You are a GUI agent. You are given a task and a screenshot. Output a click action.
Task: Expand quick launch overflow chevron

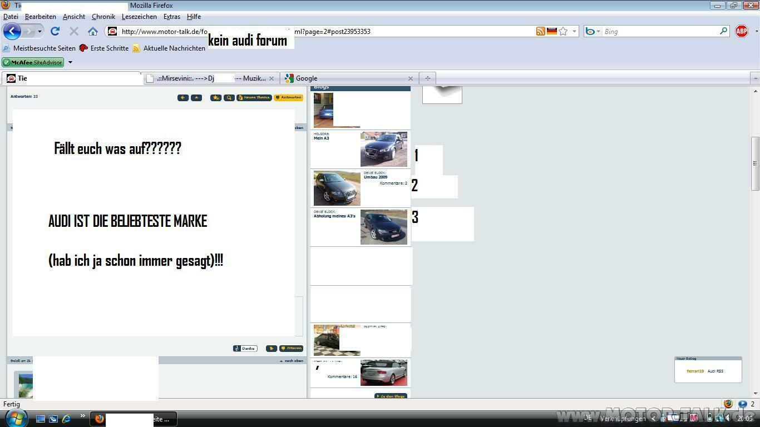tap(83, 416)
